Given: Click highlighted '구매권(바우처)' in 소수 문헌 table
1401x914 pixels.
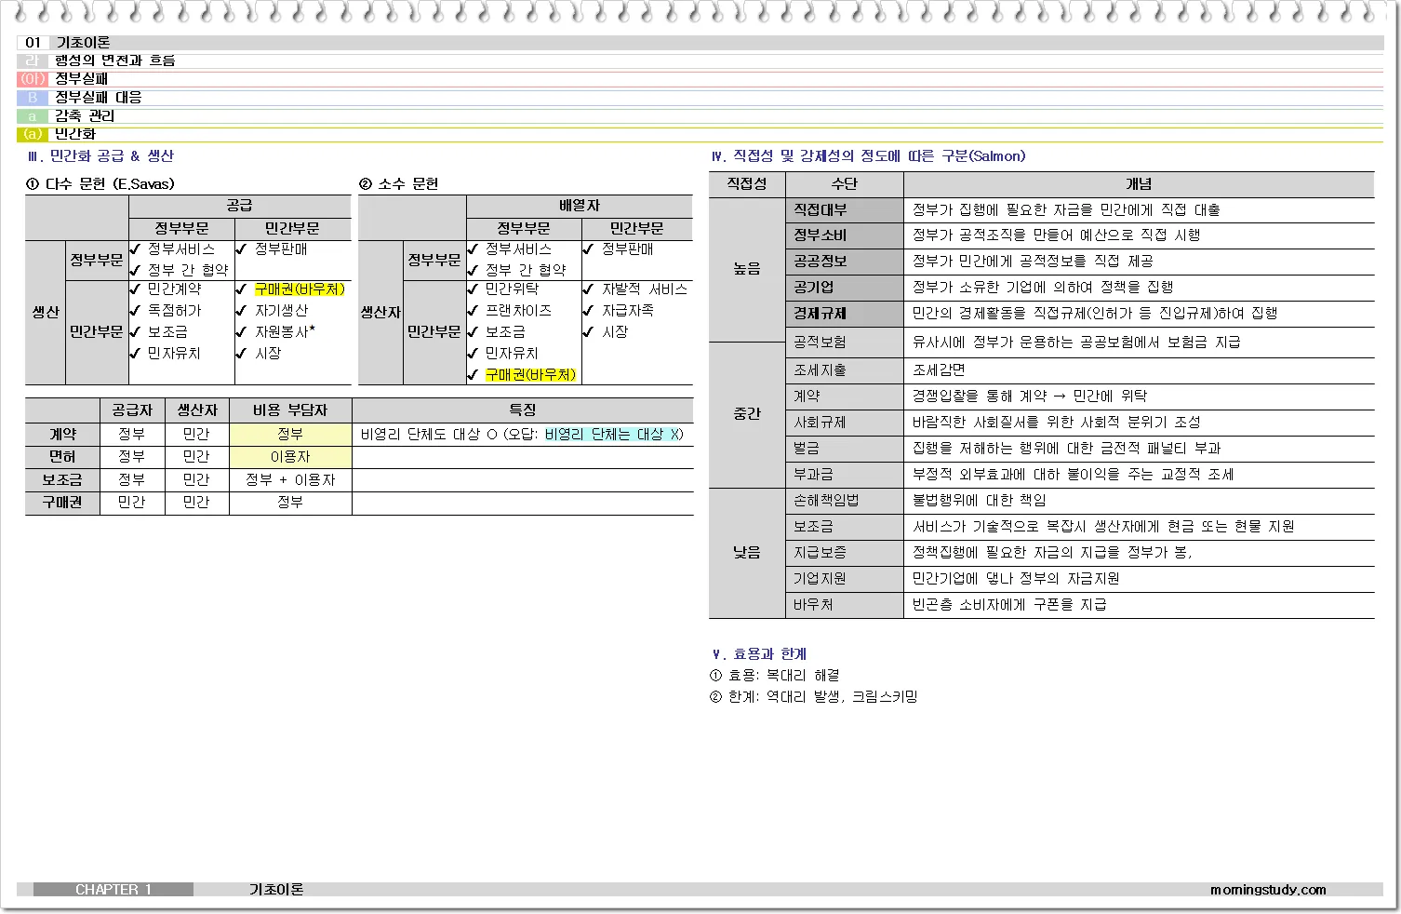Looking at the screenshot, I should 530,375.
